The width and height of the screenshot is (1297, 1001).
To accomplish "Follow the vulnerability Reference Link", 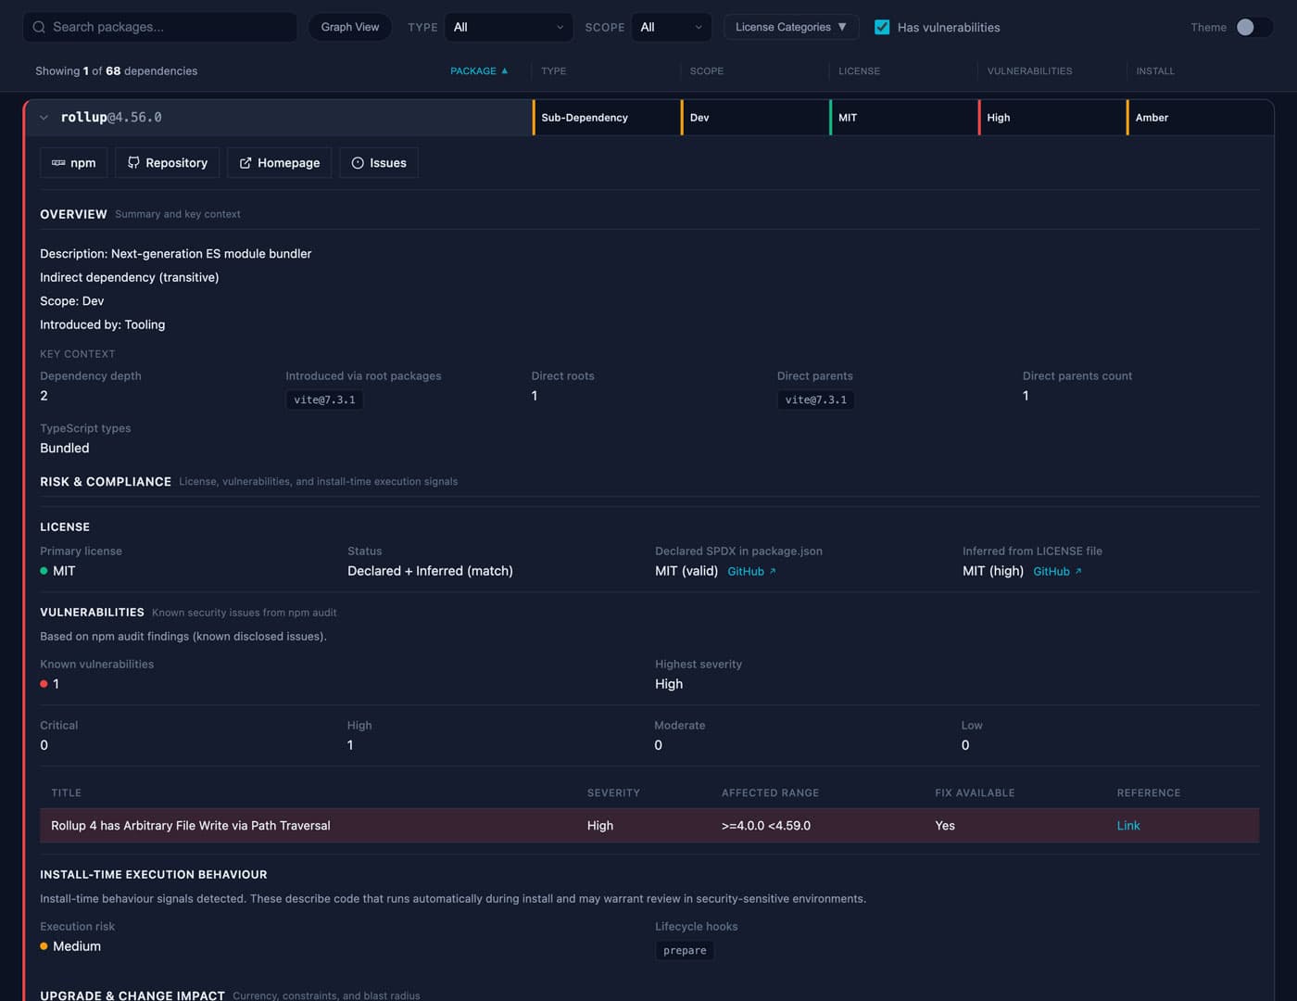I will point(1128,825).
